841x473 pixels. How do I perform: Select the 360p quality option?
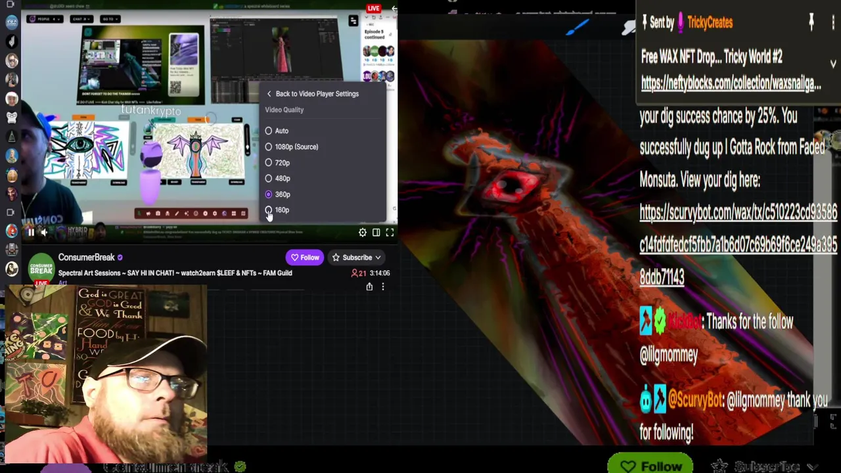pyautogui.click(x=277, y=194)
